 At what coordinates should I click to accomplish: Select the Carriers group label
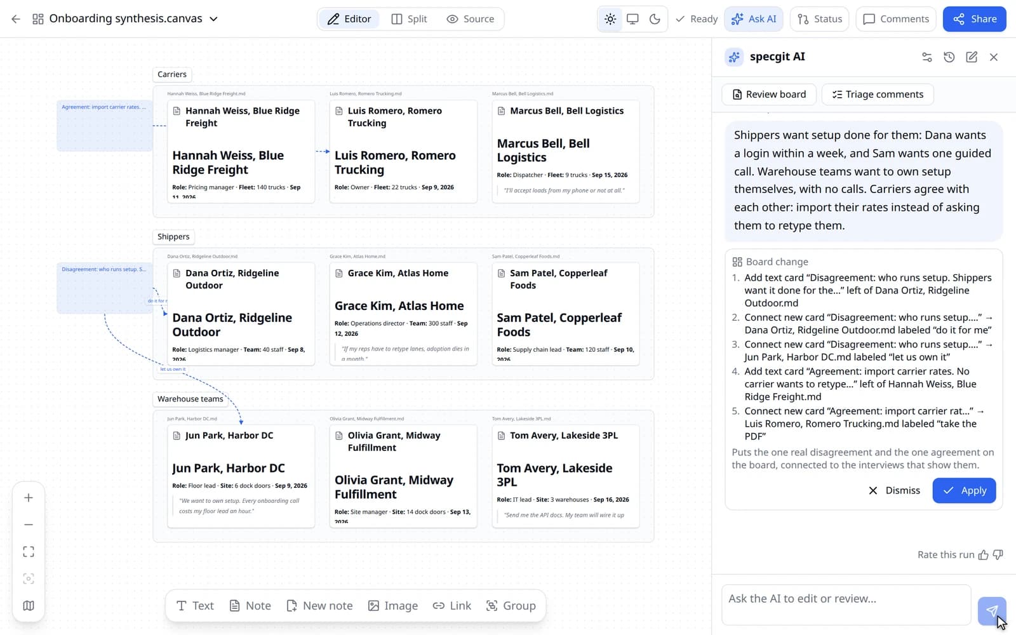(172, 74)
